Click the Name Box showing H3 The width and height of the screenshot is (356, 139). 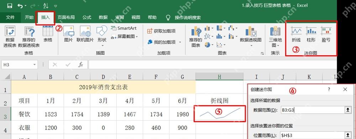pos(17,65)
